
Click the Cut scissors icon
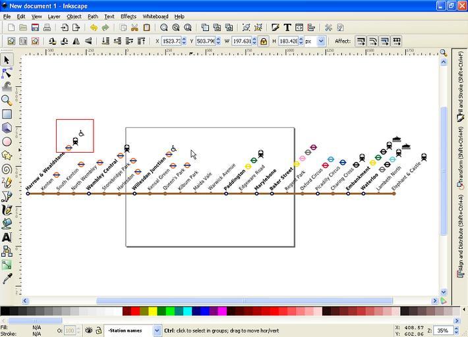134,28
